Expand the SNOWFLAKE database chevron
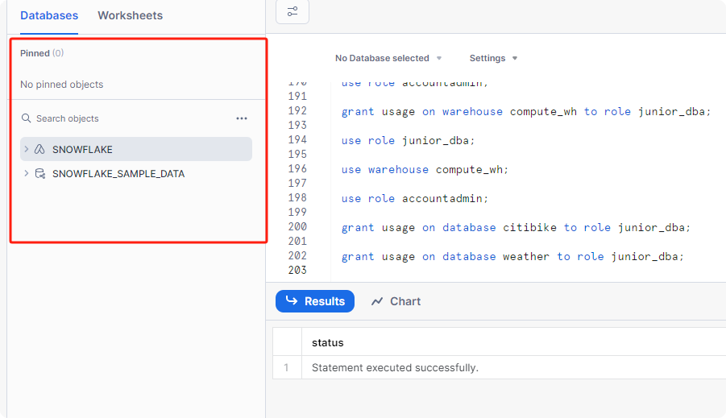Image resolution: width=726 pixels, height=418 pixels. 27,150
